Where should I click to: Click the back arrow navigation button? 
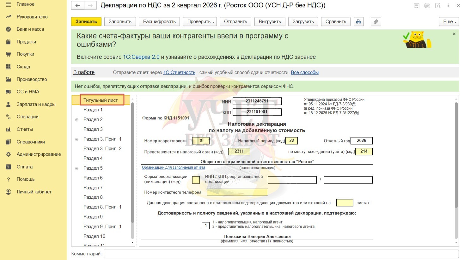(78, 5)
